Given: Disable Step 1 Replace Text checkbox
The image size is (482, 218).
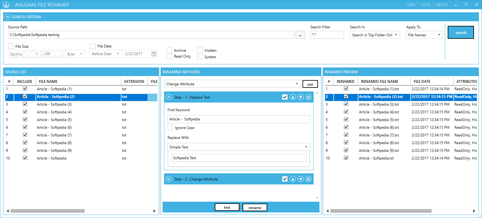Looking at the screenshot, I should tap(285, 97).
